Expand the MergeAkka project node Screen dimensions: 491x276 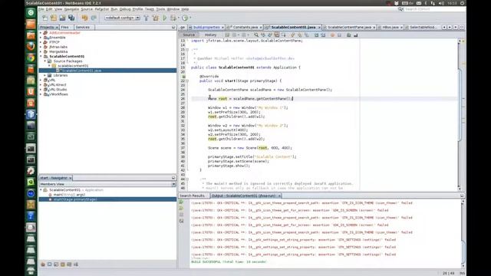pyautogui.click(x=41, y=51)
